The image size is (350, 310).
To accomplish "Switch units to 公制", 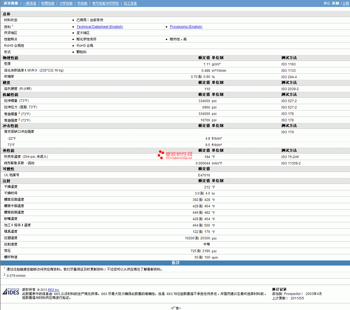I will click(x=346, y=3).
